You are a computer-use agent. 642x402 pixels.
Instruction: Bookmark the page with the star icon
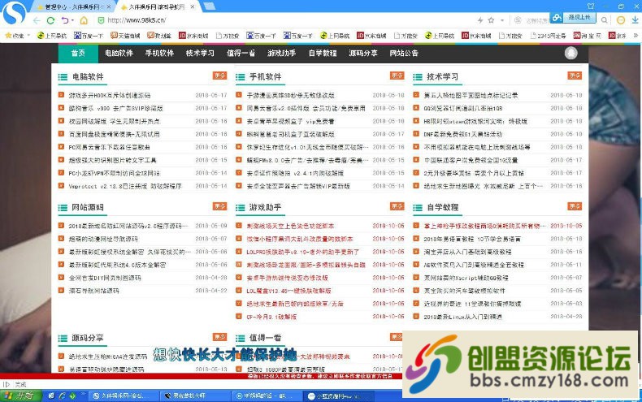click(x=491, y=20)
